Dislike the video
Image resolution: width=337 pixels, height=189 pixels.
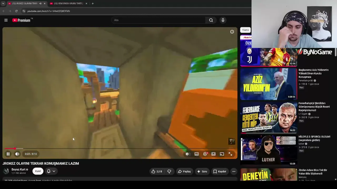[169, 171]
